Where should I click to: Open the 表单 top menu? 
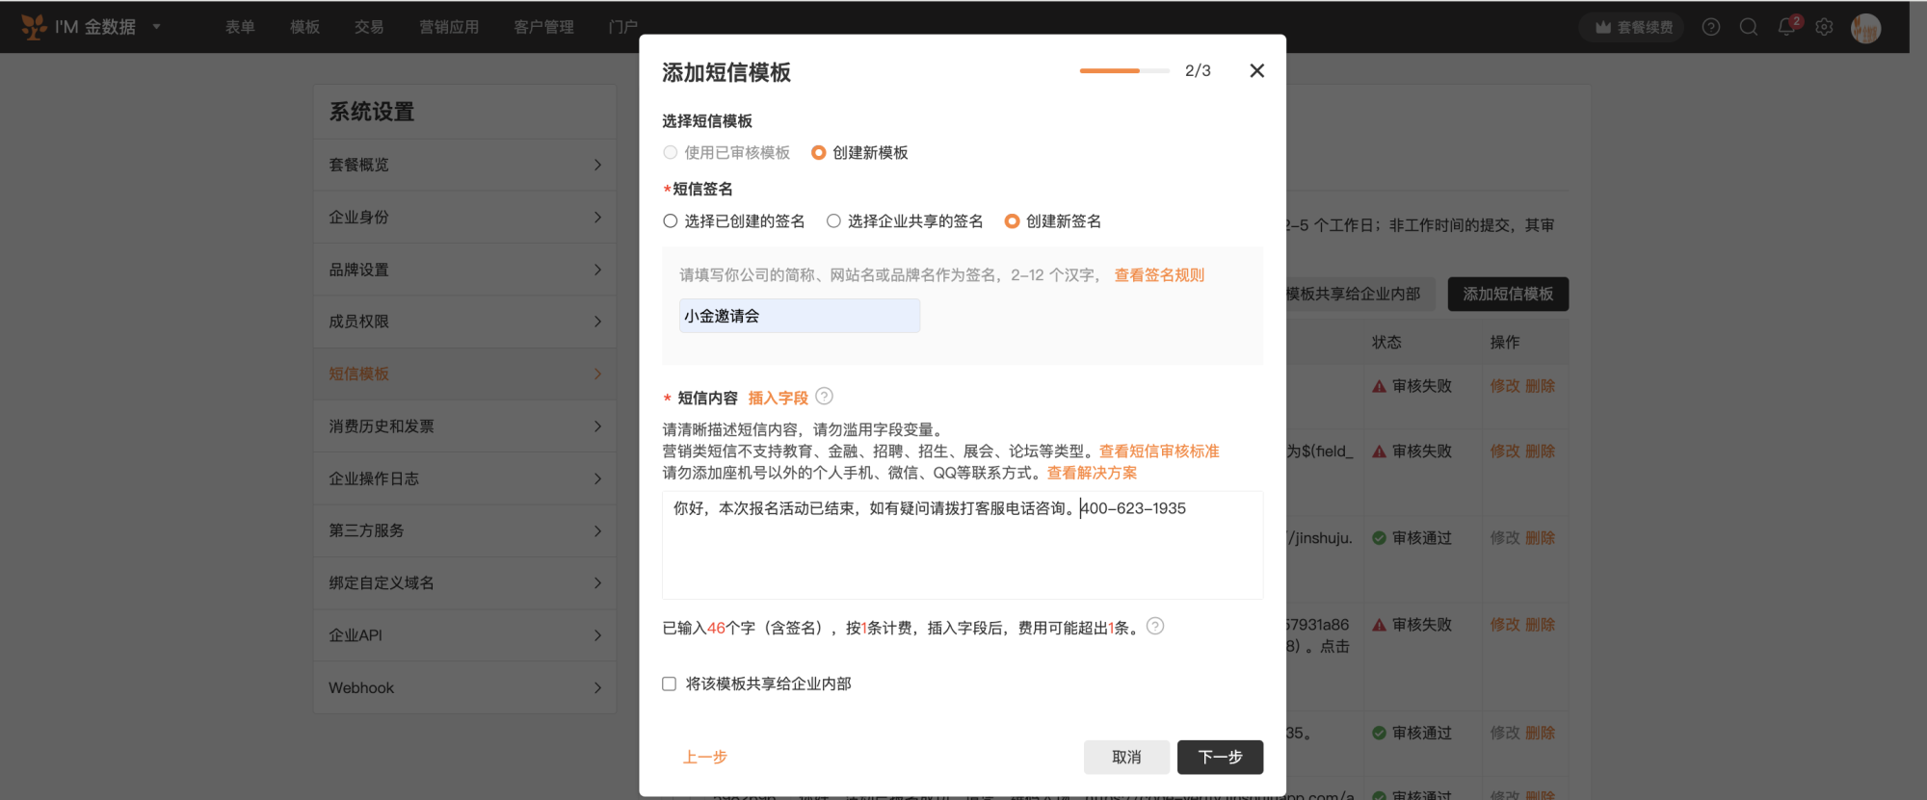[240, 27]
